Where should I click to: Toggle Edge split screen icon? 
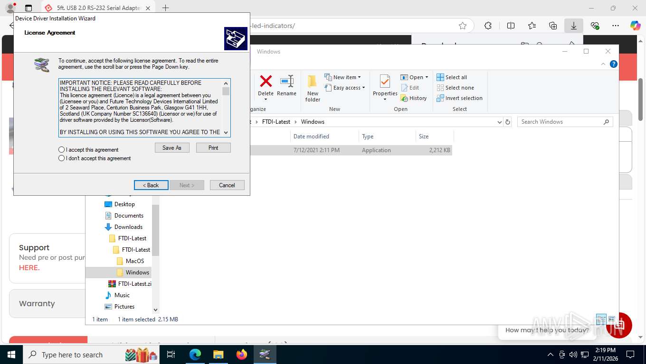[x=511, y=26]
